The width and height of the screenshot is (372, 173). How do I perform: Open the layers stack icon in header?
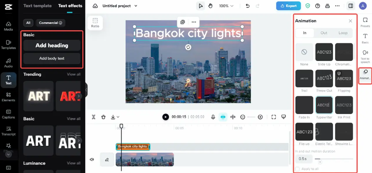click(x=327, y=6)
